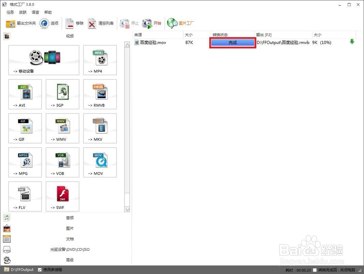The image size is (364, 274).
Task: Choose the -> AVI conversion tile
Action: (25, 94)
